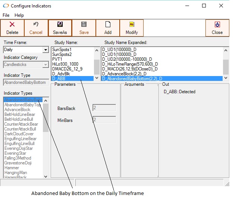Open the Help menu

[x=19, y=15]
